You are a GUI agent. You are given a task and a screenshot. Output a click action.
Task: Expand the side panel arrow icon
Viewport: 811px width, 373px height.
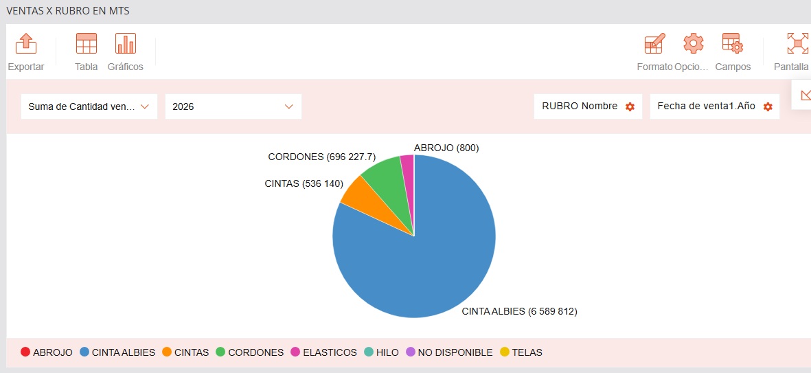pos(805,95)
